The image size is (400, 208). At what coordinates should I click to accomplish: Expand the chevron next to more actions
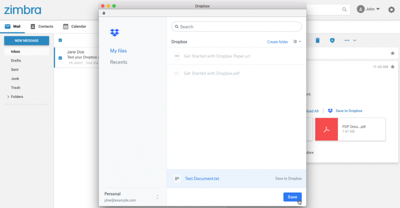[354, 40]
